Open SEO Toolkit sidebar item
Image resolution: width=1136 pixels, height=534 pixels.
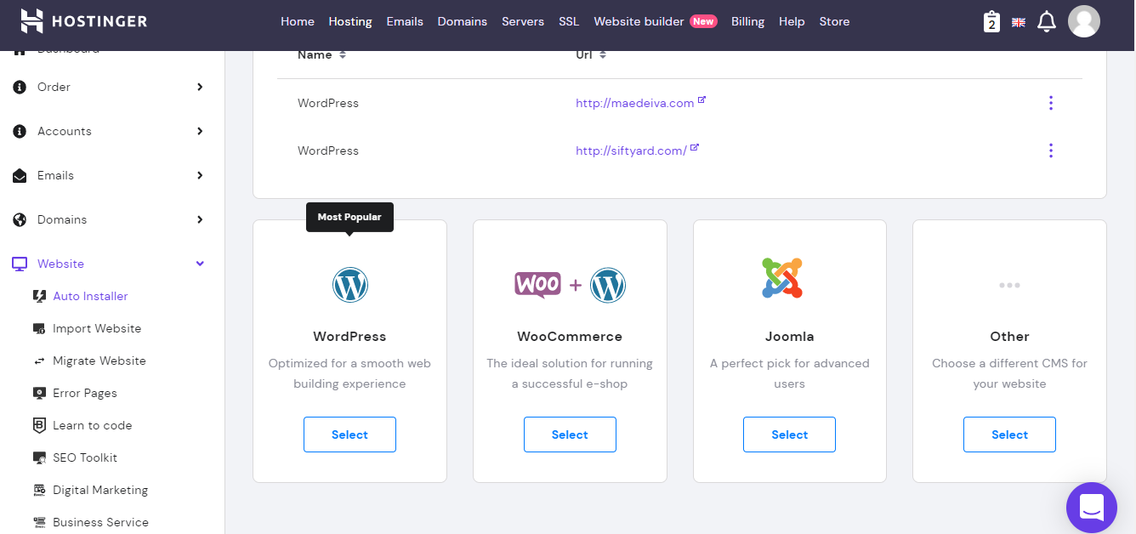click(85, 457)
